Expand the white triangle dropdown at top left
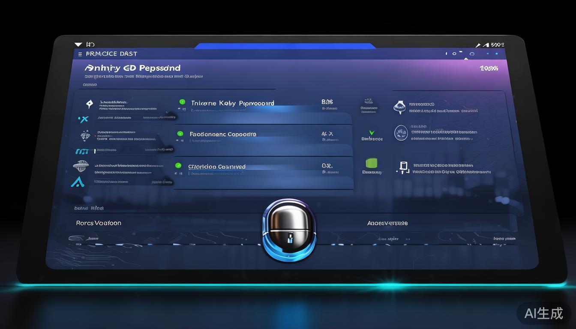Viewport: 576px width, 329px height. (x=78, y=45)
